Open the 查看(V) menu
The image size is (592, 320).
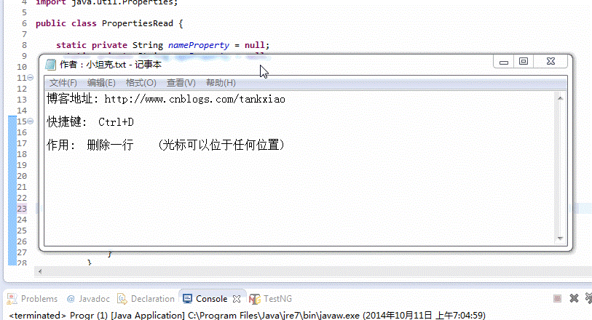tap(181, 83)
